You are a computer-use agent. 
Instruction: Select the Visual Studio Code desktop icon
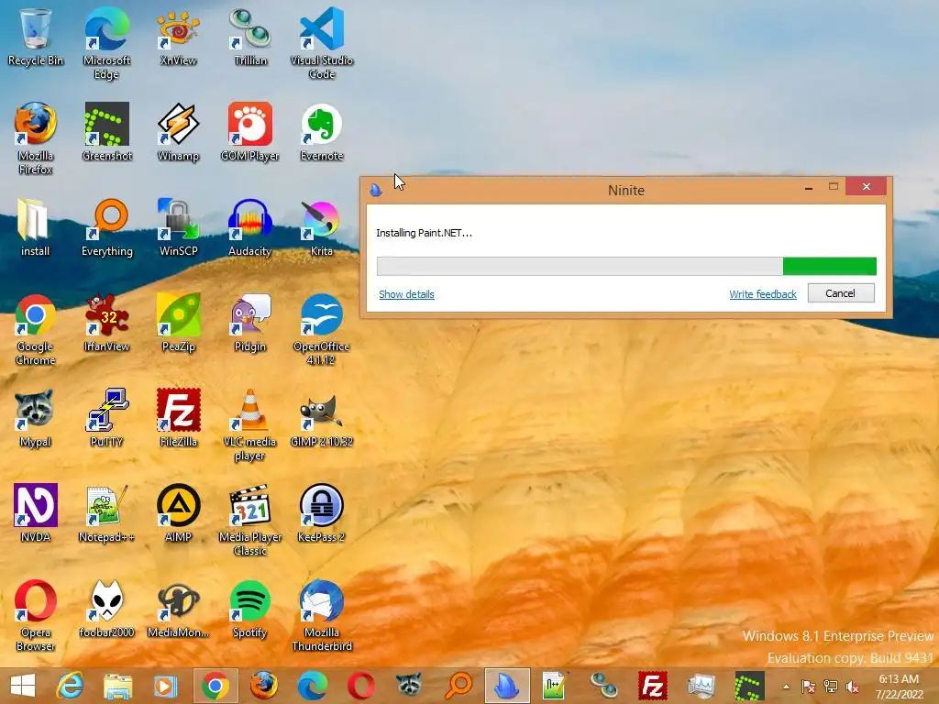[x=322, y=43]
